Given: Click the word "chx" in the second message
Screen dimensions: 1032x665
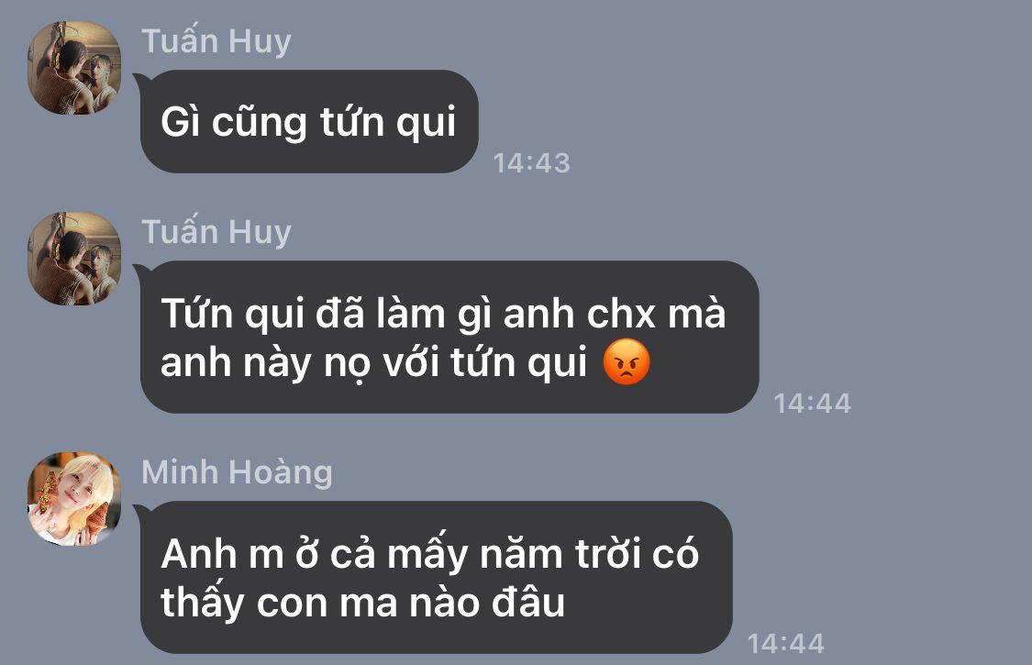Looking at the screenshot, I should 621,314.
